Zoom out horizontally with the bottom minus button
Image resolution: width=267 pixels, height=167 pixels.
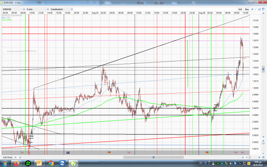pyautogui.click(x=247, y=158)
